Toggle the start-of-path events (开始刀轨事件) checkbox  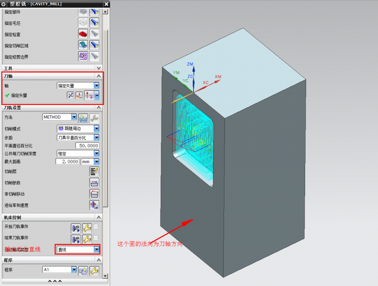96,226
